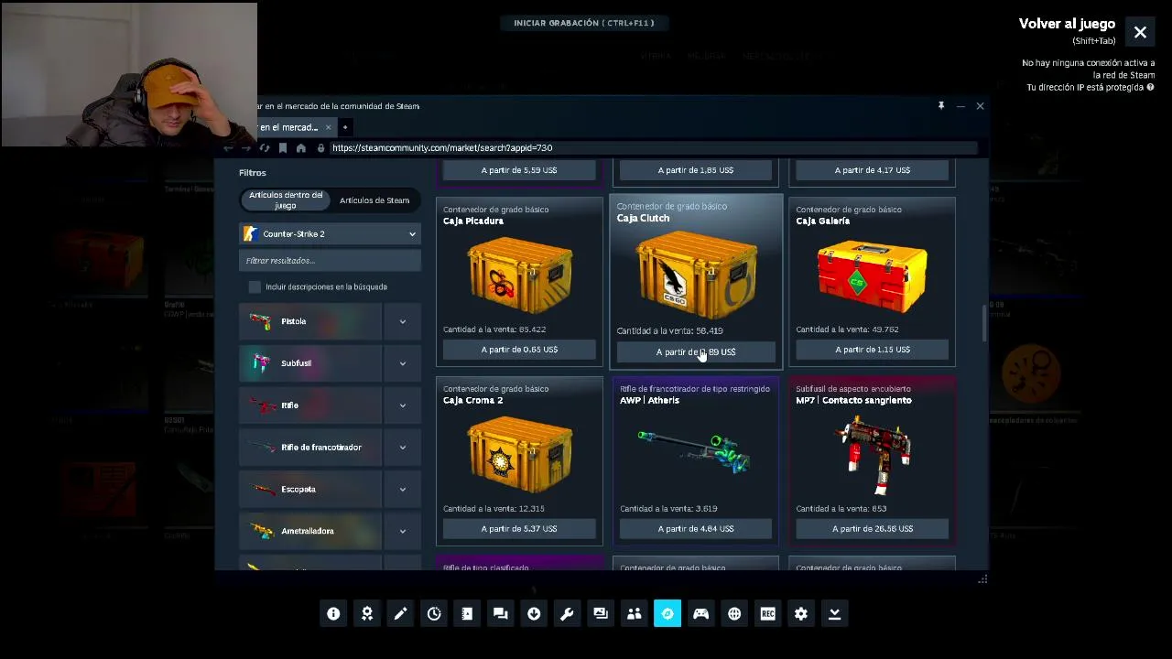This screenshot has height=659, width=1172.
Task: Expand the Subfusil category
Action: (x=403, y=363)
